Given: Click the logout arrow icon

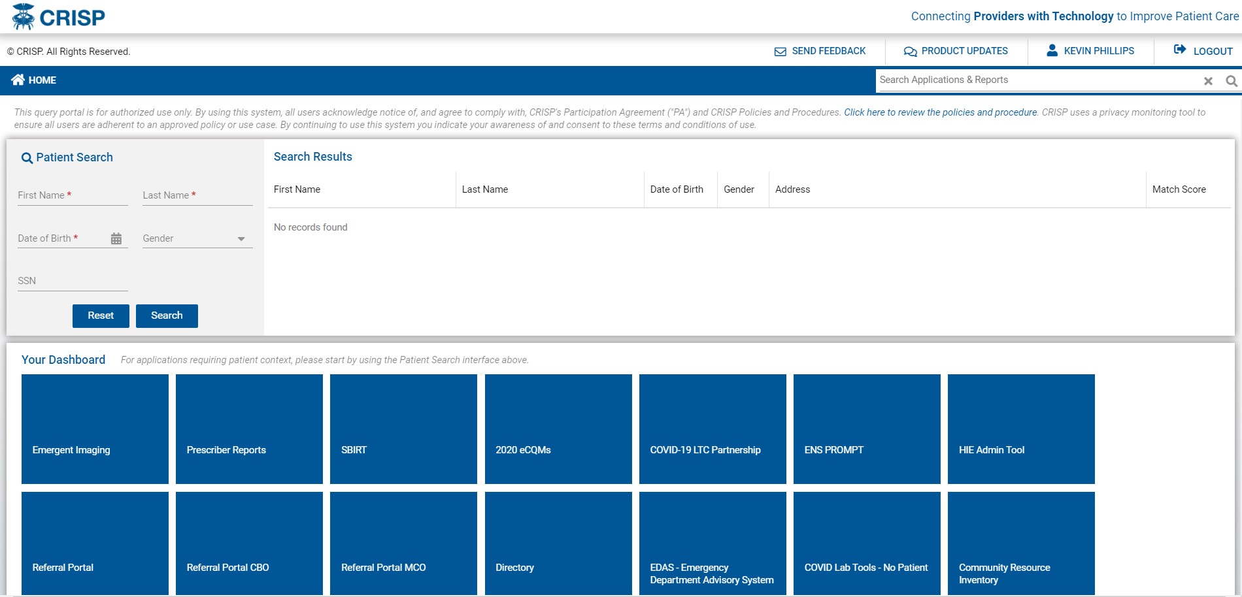Looking at the screenshot, I should [x=1179, y=50].
